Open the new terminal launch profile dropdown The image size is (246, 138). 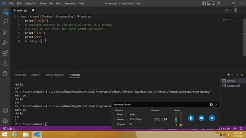(x=232, y=75)
